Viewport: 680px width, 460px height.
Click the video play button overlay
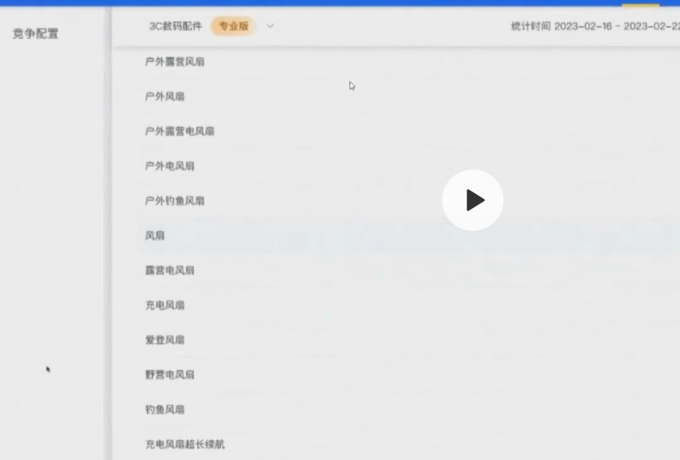tap(473, 200)
